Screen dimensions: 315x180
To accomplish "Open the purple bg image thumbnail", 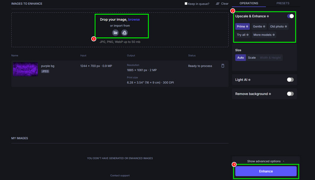I will [x=25, y=69].
